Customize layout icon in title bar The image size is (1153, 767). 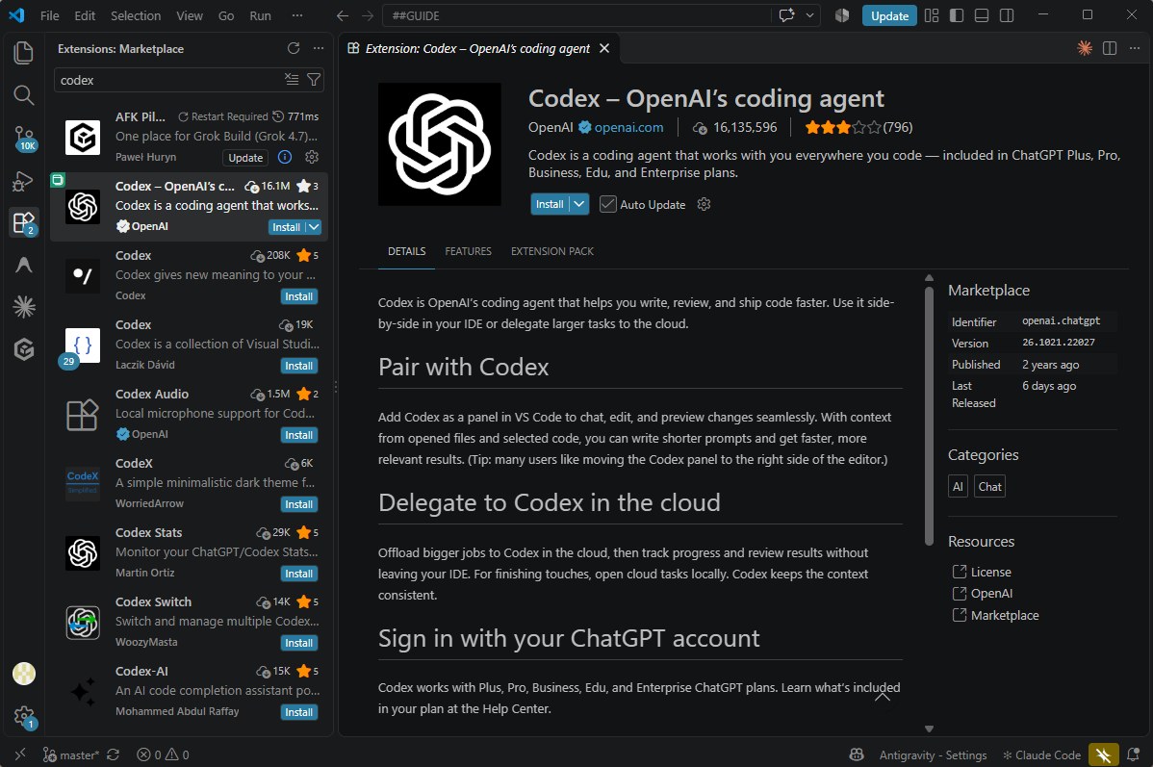coord(932,15)
